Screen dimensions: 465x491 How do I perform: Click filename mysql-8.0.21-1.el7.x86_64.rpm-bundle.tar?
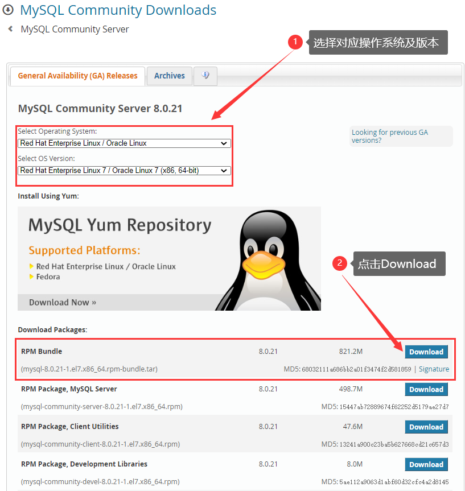coord(89,369)
